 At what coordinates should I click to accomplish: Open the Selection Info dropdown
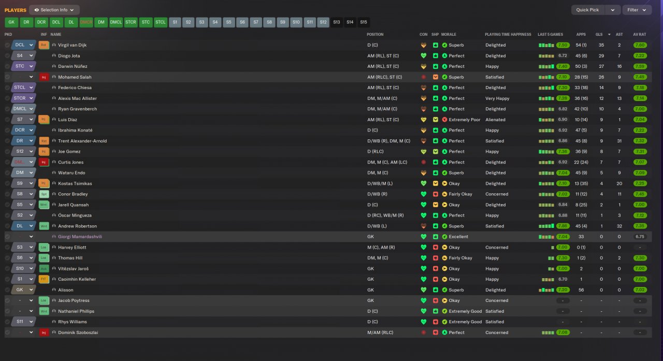coord(54,10)
